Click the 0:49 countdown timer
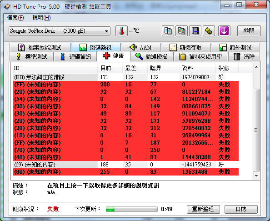The height and width of the screenshot is (221, 270). (167, 209)
